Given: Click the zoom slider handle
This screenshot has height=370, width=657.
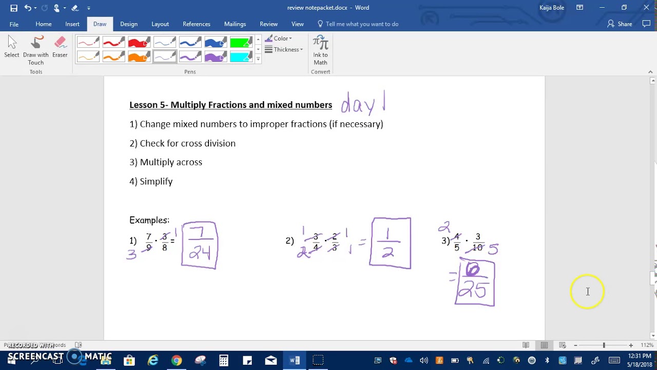Looking at the screenshot, I should coord(604,345).
